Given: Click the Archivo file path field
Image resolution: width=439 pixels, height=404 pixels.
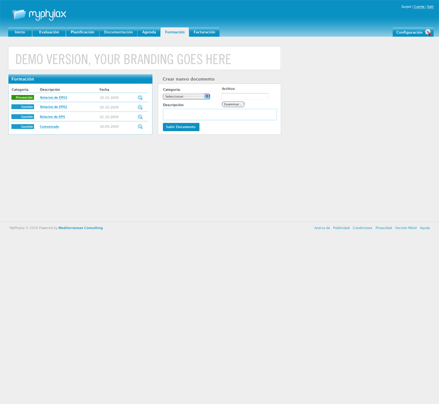Looking at the screenshot, I should pos(245,96).
